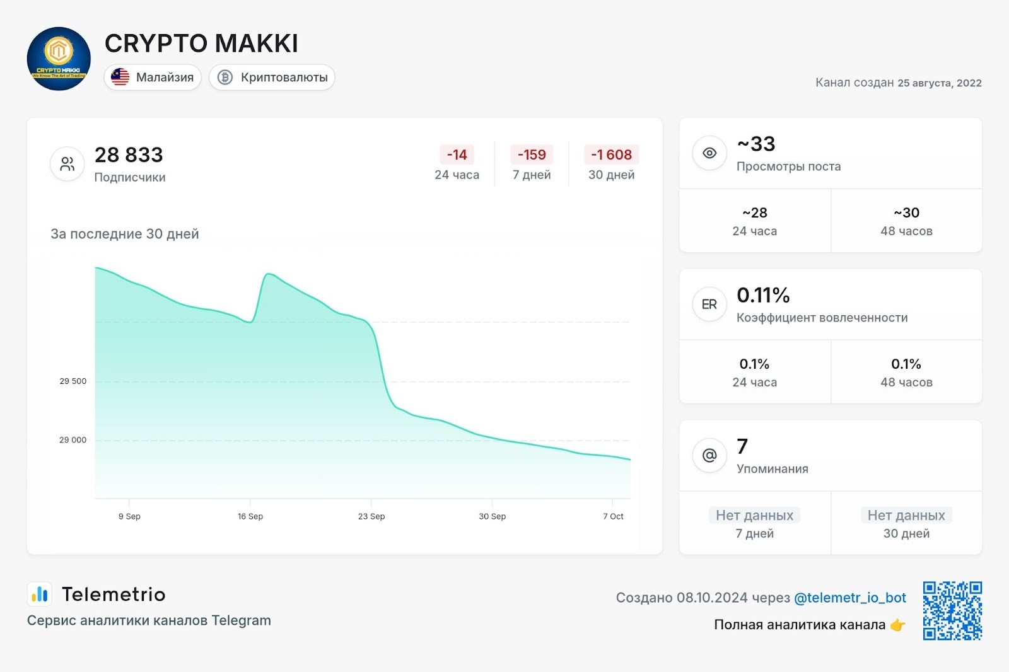
Task: Click the Bitcoin category icon
Action: click(225, 78)
